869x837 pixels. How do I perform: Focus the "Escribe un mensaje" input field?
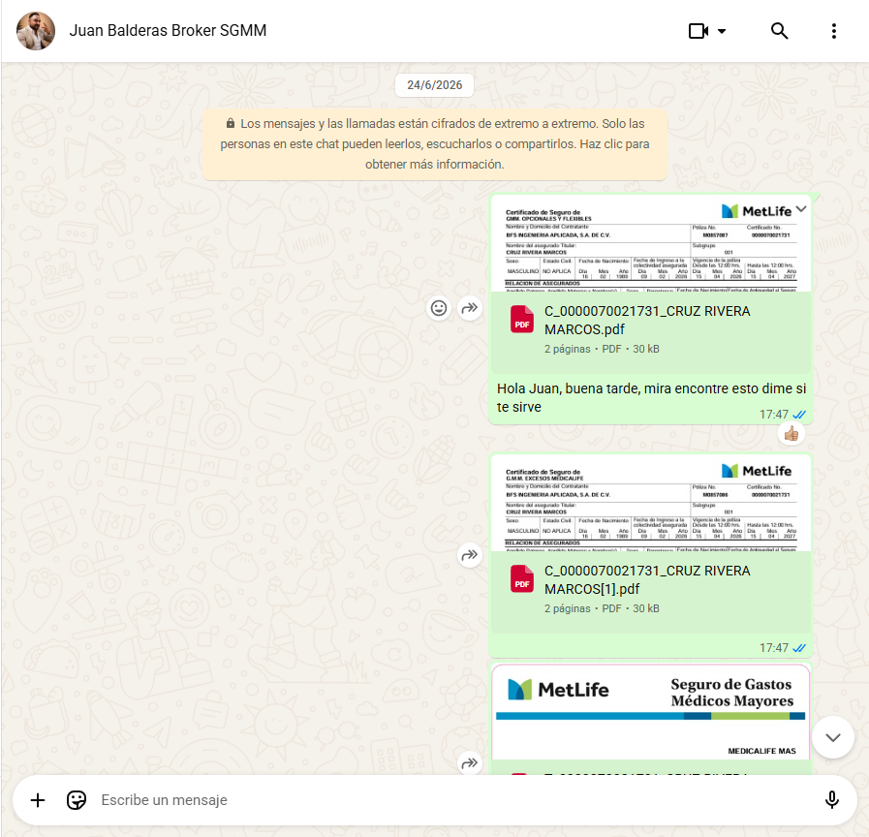click(x=454, y=800)
